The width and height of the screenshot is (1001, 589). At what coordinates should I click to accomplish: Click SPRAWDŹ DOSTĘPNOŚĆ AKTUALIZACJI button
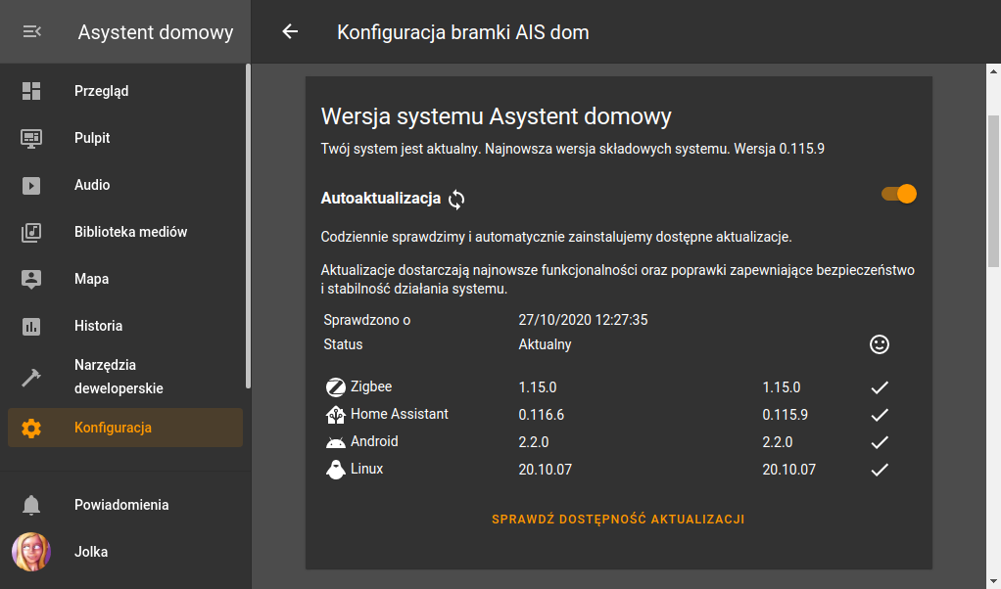618,520
